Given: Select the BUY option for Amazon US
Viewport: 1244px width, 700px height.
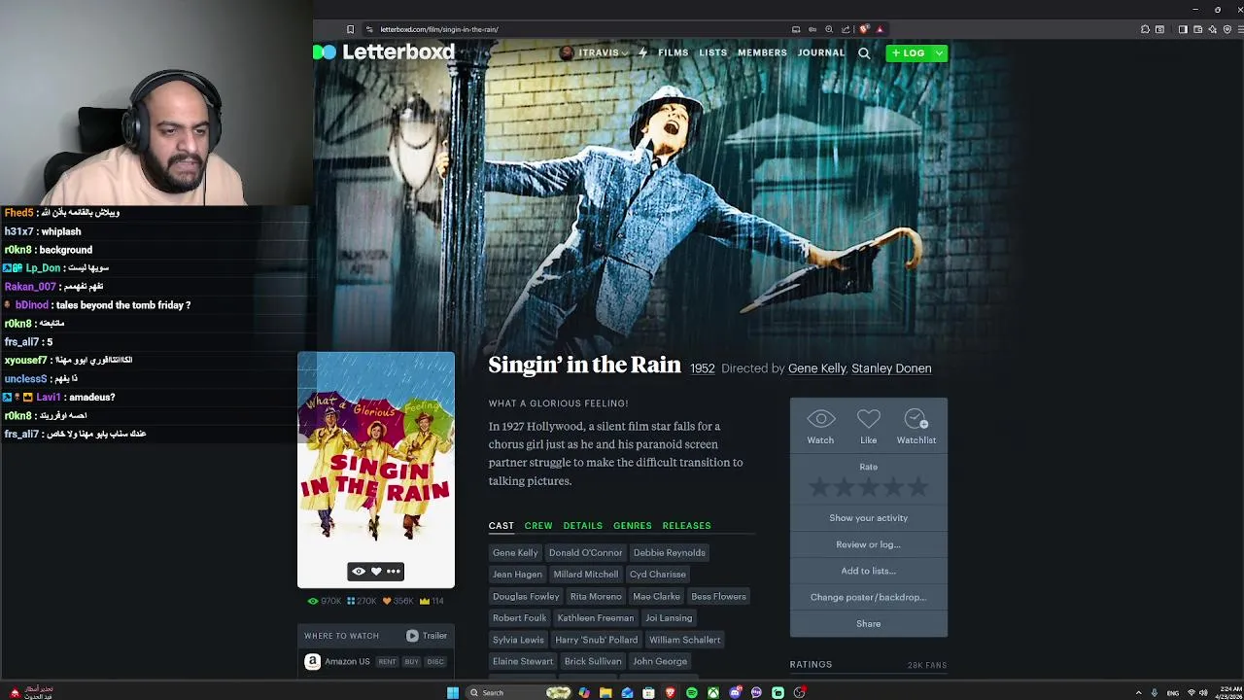Looking at the screenshot, I should (x=411, y=662).
